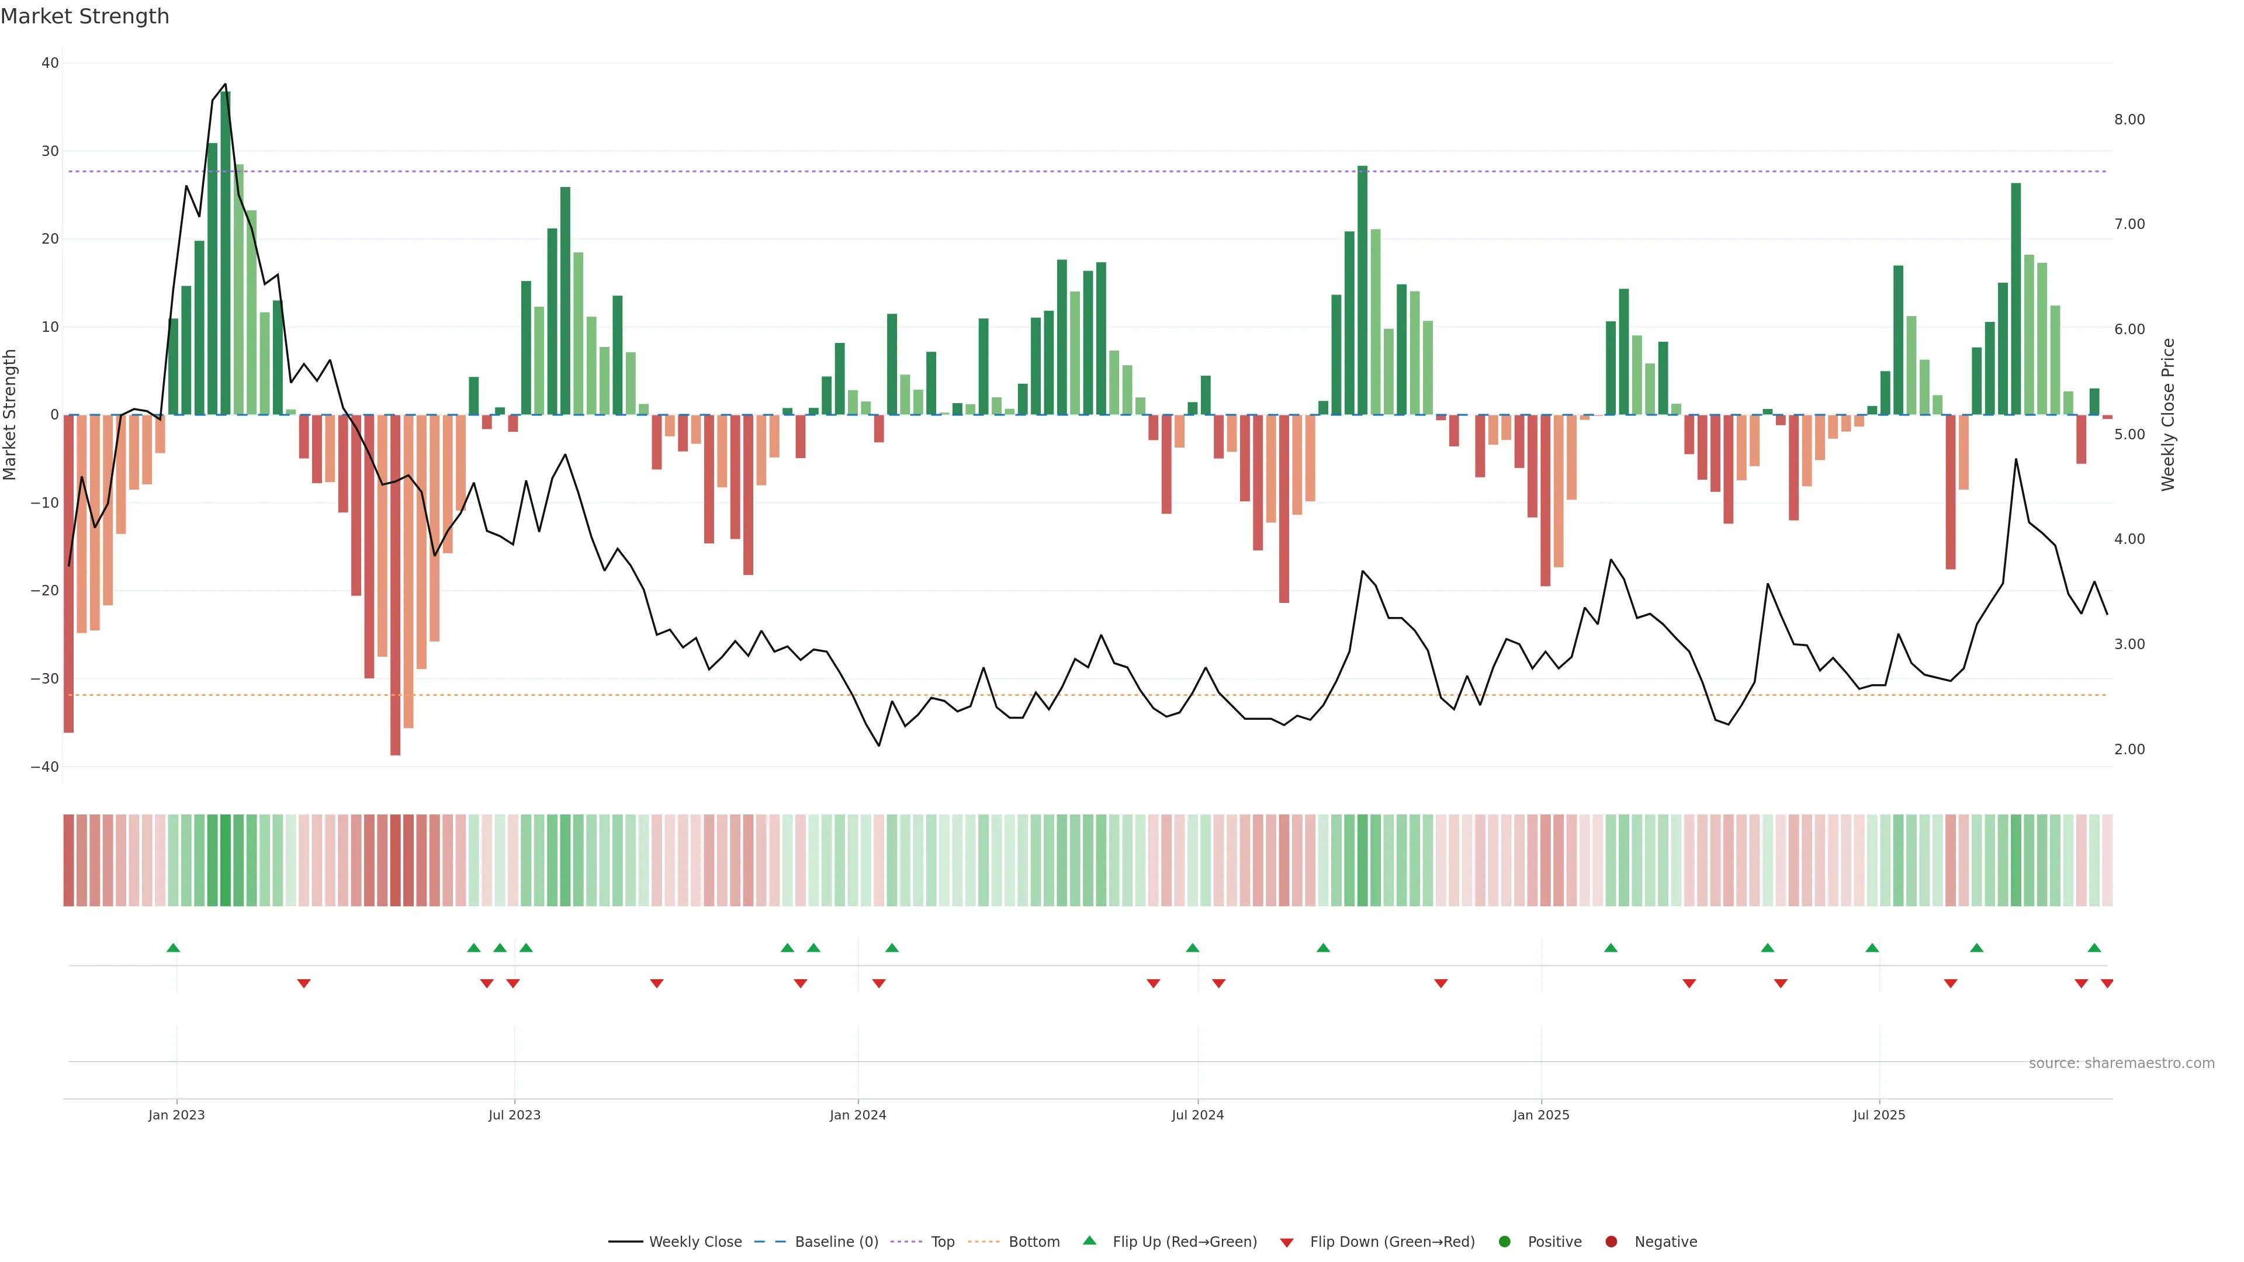Click the first green flip-up triangle near Jan 2023
This screenshot has height=1262, width=2244.
174,948
